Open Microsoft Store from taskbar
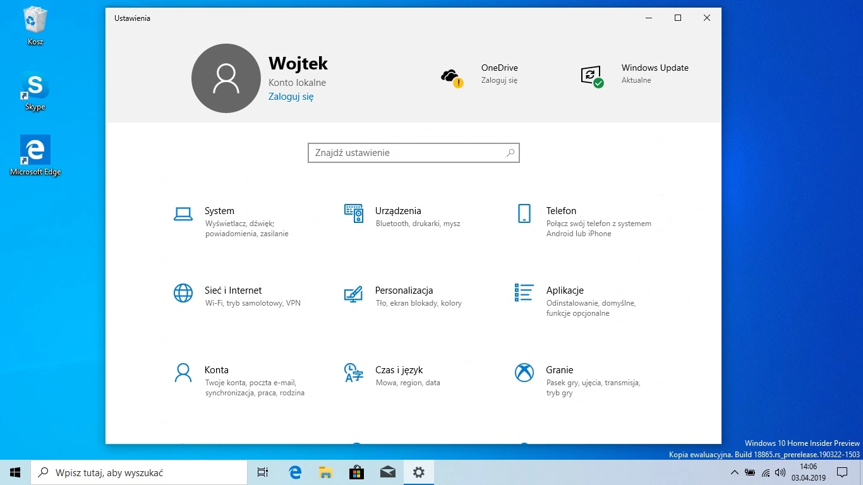Screen dimensions: 863x485 [357, 472]
